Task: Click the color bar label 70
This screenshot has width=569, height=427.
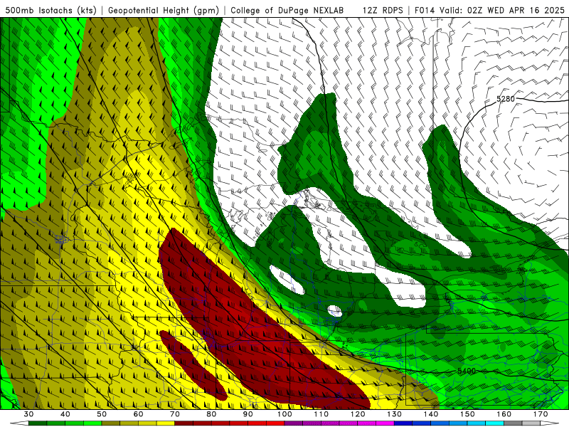Action: tap(175, 414)
